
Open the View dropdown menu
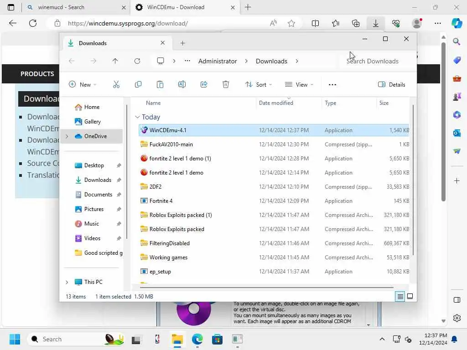[299, 84]
